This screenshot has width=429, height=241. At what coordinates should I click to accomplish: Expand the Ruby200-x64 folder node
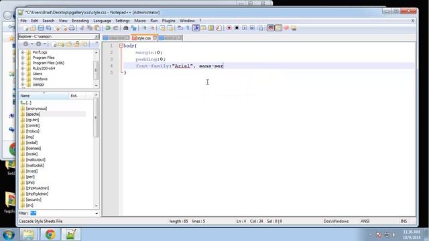(23, 68)
